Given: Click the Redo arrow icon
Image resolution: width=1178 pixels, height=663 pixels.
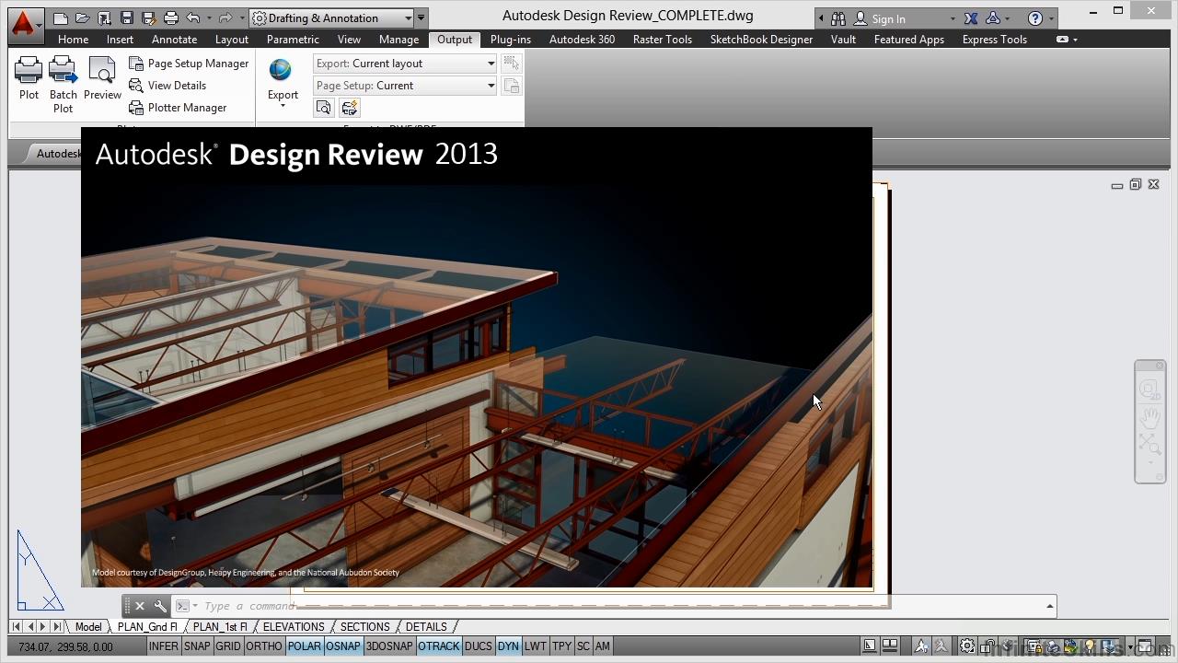Looking at the screenshot, I should pyautogui.click(x=225, y=17).
